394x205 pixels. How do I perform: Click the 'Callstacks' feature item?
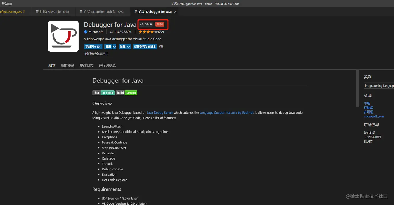coord(109,158)
